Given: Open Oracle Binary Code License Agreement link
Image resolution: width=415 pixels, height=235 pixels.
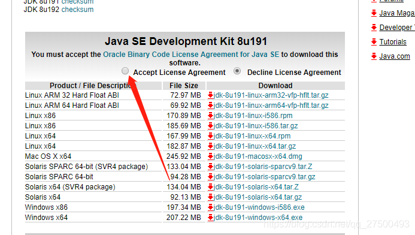Looking at the screenshot, I should click(x=191, y=55).
